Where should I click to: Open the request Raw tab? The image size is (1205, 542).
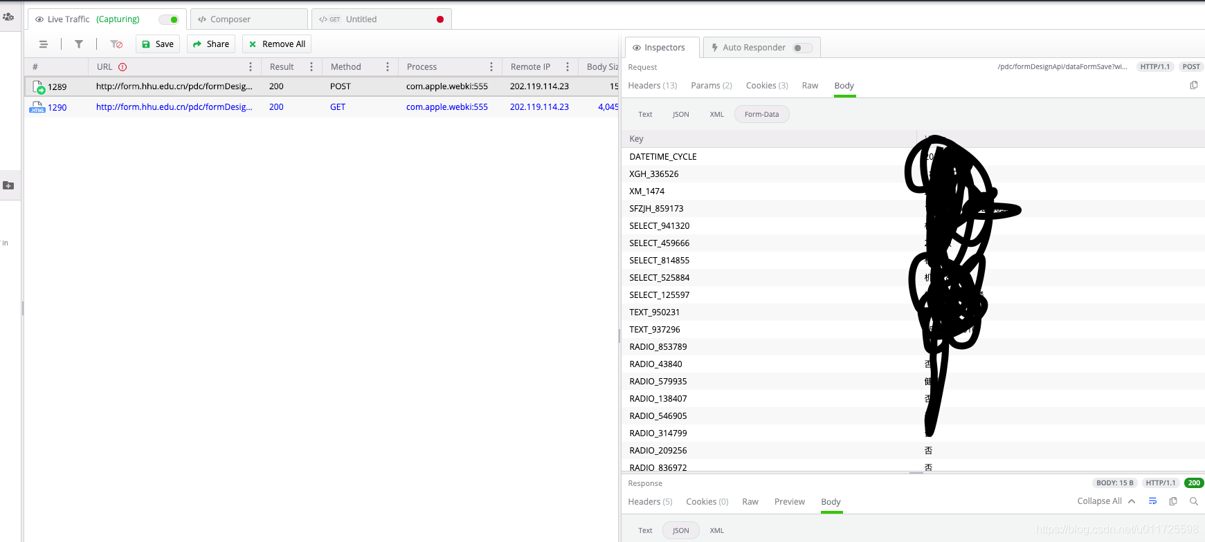[810, 86]
